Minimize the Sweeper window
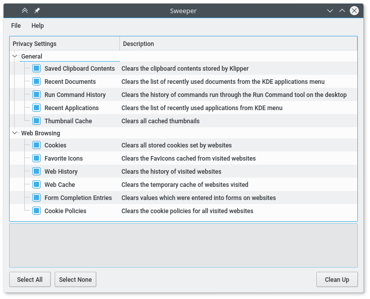 pos(330,11)
